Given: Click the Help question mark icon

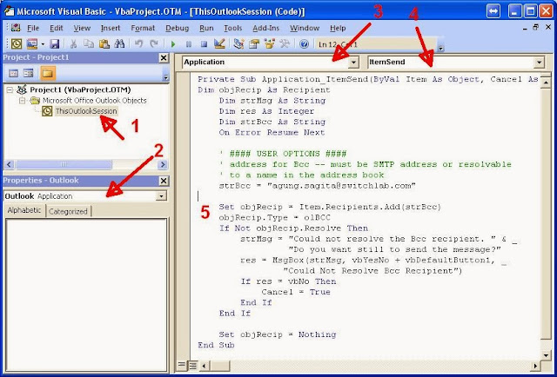Looking at the screenshot, I should click(x=304, y=44).
